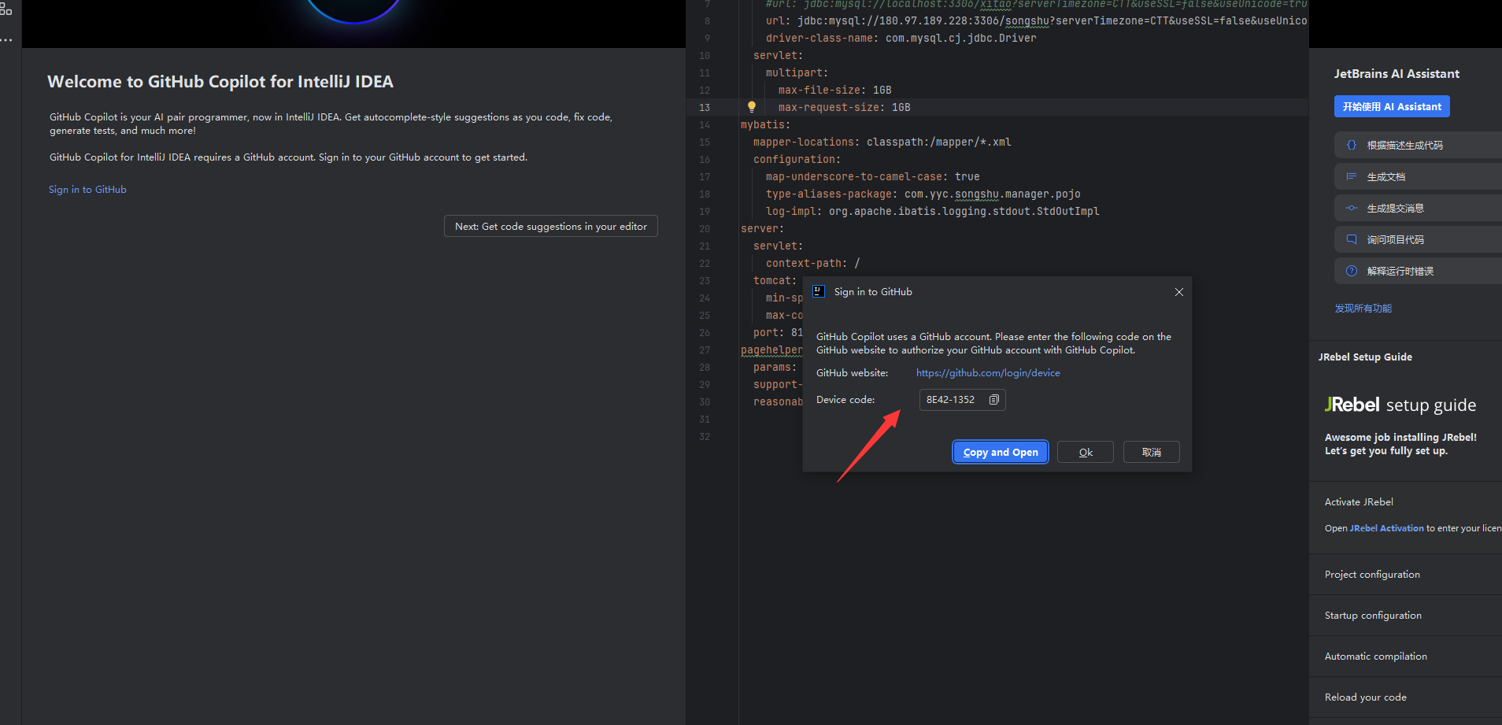The image size is (1502, 725).
Task: Click the map-underscore-to-camel-case: true line
Action: point(872,177)
